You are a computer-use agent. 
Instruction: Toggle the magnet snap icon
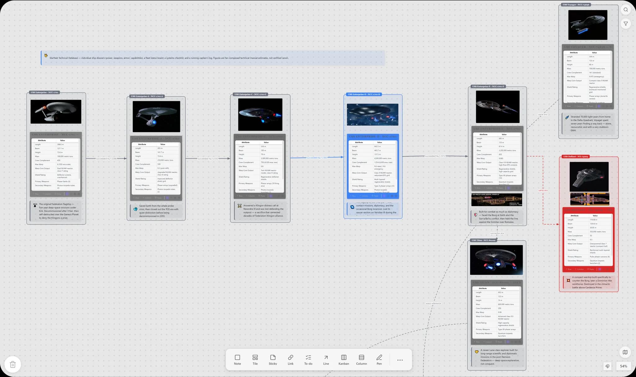(x=607, y=366)
